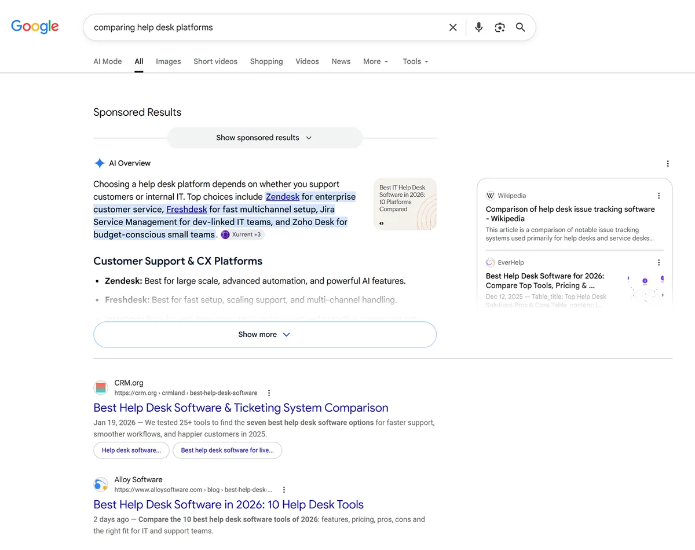Switch to News tab
This screenshot has width=695, height=550.
pyautogui.click(x=341, y=61)
